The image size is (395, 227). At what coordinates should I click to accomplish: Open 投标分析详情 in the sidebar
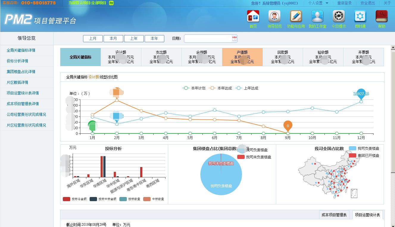pos(17,61)
